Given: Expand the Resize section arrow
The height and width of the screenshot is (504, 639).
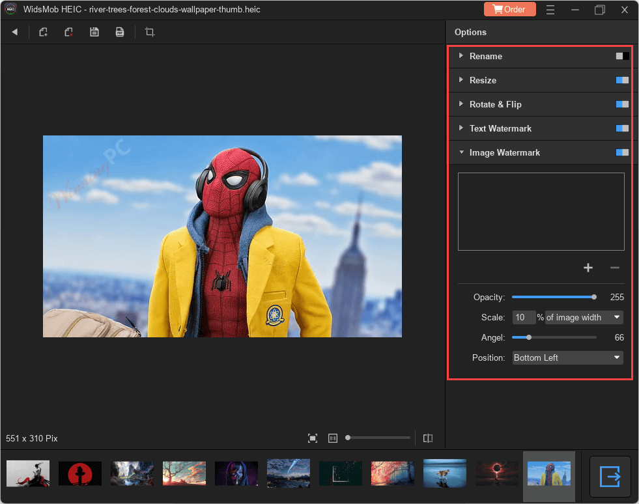Looking at the screenshot, I should (461, 79).
